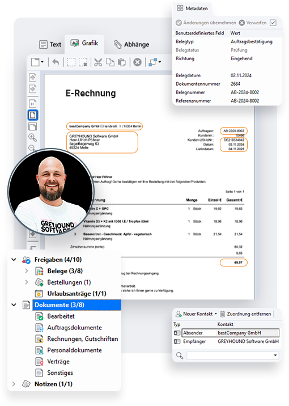Select the rectangular selection tool
This screenshot has width=289, height=406.
point(71,62)
